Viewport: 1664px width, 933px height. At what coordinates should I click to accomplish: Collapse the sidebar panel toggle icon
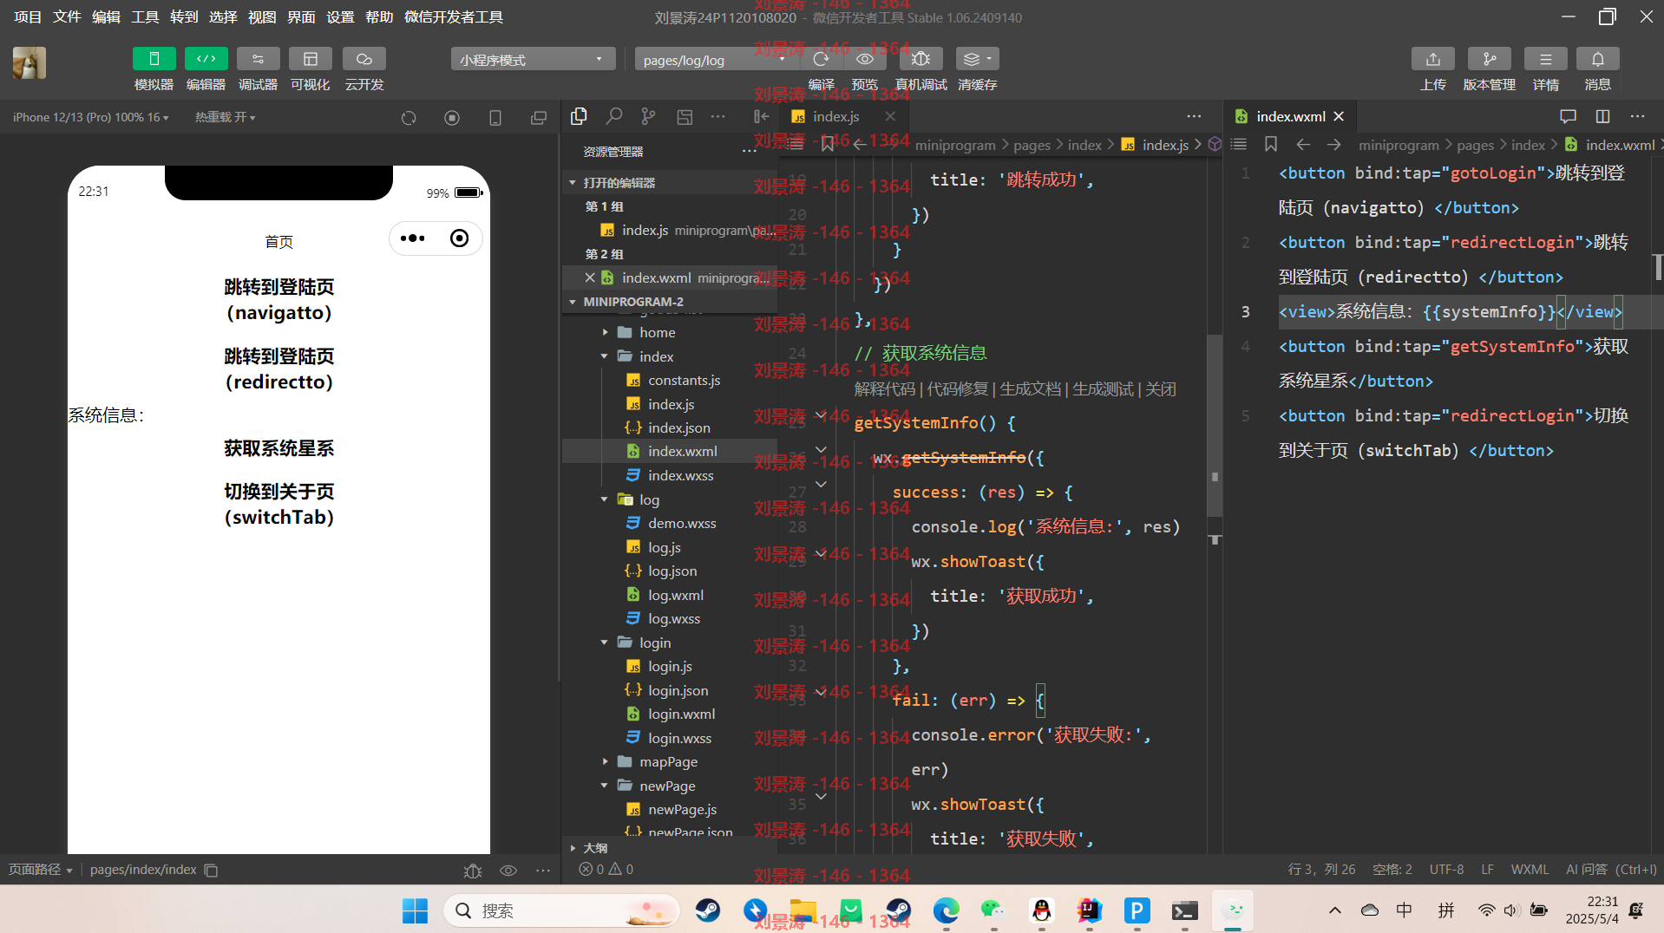pos(762,116)
